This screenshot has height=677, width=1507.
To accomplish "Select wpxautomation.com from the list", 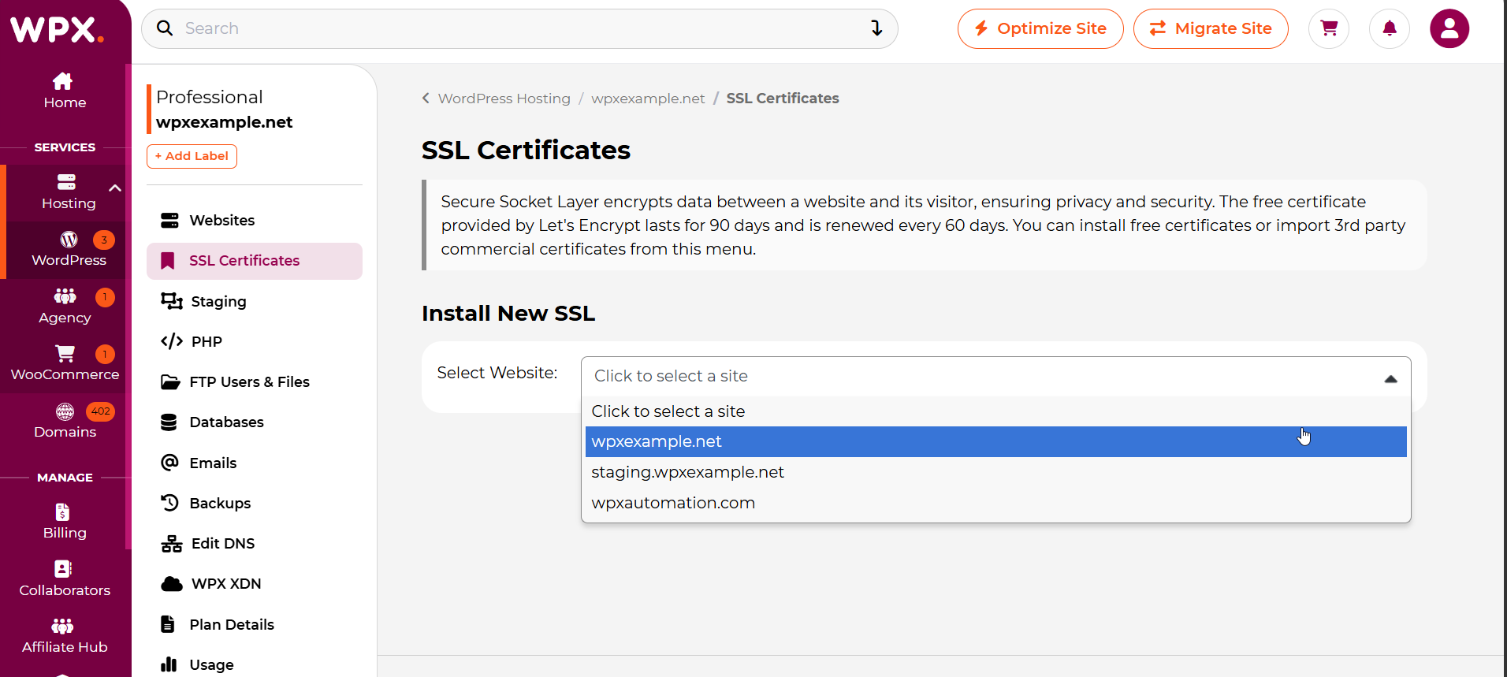I will click(x=995, y=503).
